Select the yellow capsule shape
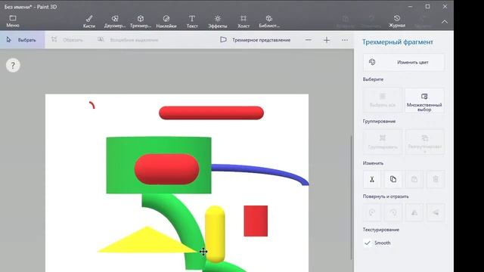This screenshot has height=272, width=484. (x=215, y=233)
